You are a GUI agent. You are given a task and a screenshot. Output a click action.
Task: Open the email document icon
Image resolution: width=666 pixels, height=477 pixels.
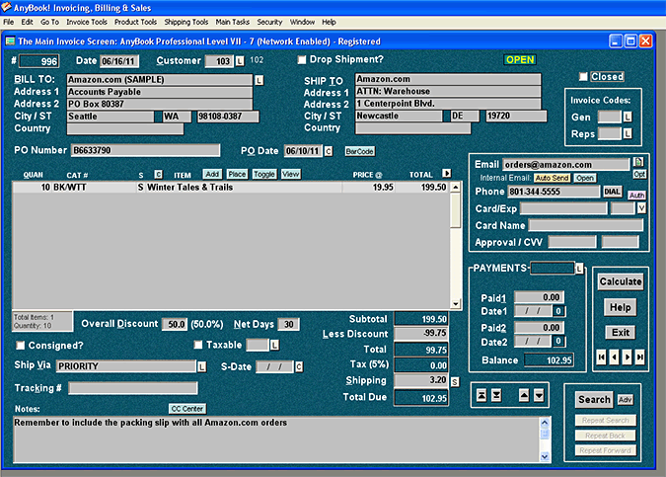pos(638,161)
